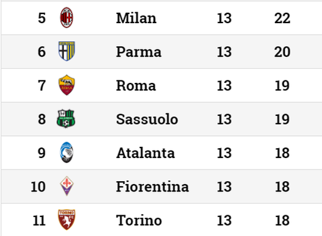
Task: Open the Fiorentina team name link
Action: tap(152, 187)
